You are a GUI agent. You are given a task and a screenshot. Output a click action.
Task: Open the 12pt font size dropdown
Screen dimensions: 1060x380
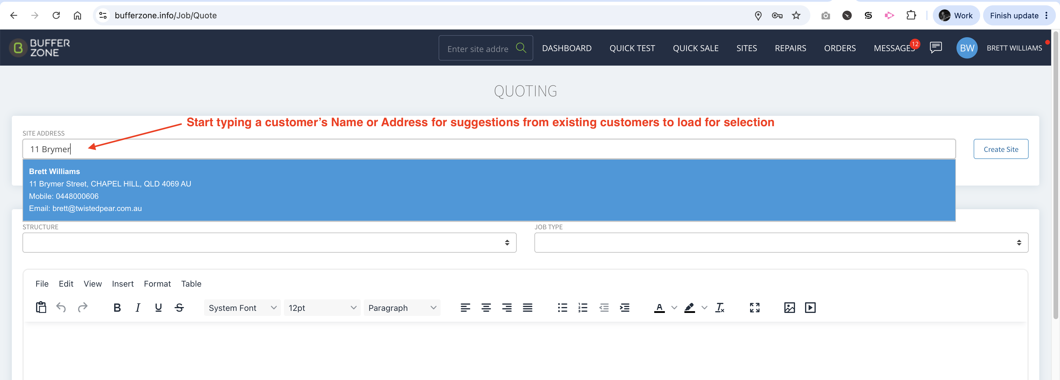pyautogui.click(x=322, y=308)
